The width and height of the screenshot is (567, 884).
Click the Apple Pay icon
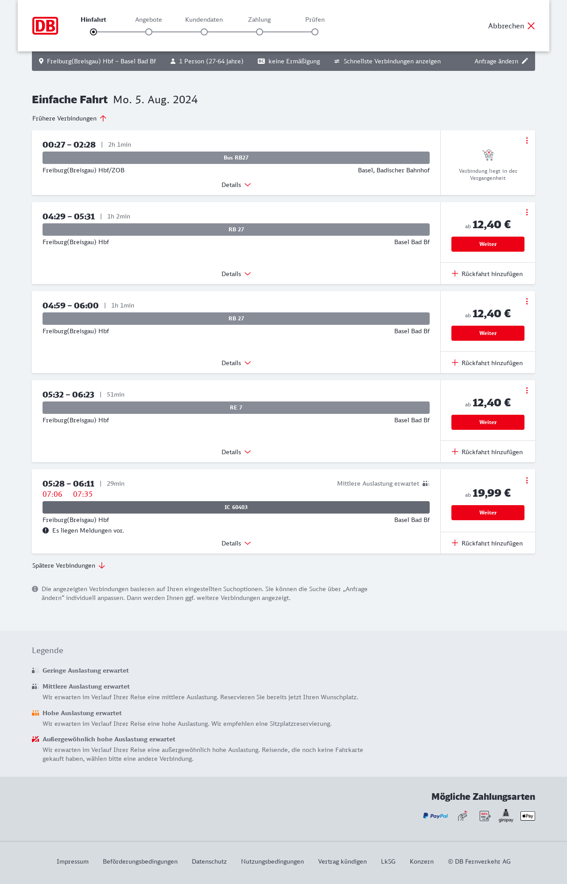[528, 816]
